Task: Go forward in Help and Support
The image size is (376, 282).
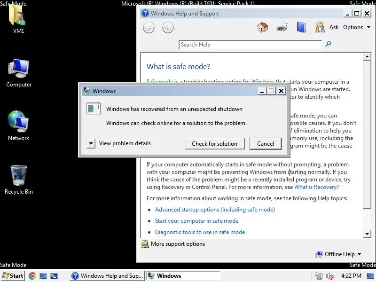Action: (168, 27)
